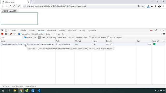Open the Memory tab
166x93 pixels.
(62, 30)
